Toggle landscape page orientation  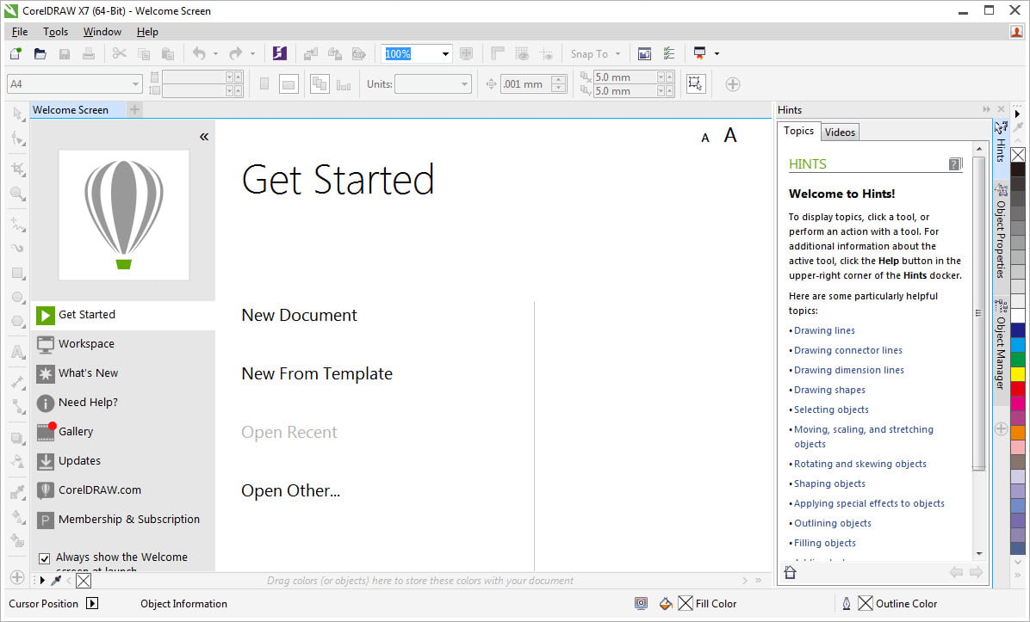(x=289, y=84)
